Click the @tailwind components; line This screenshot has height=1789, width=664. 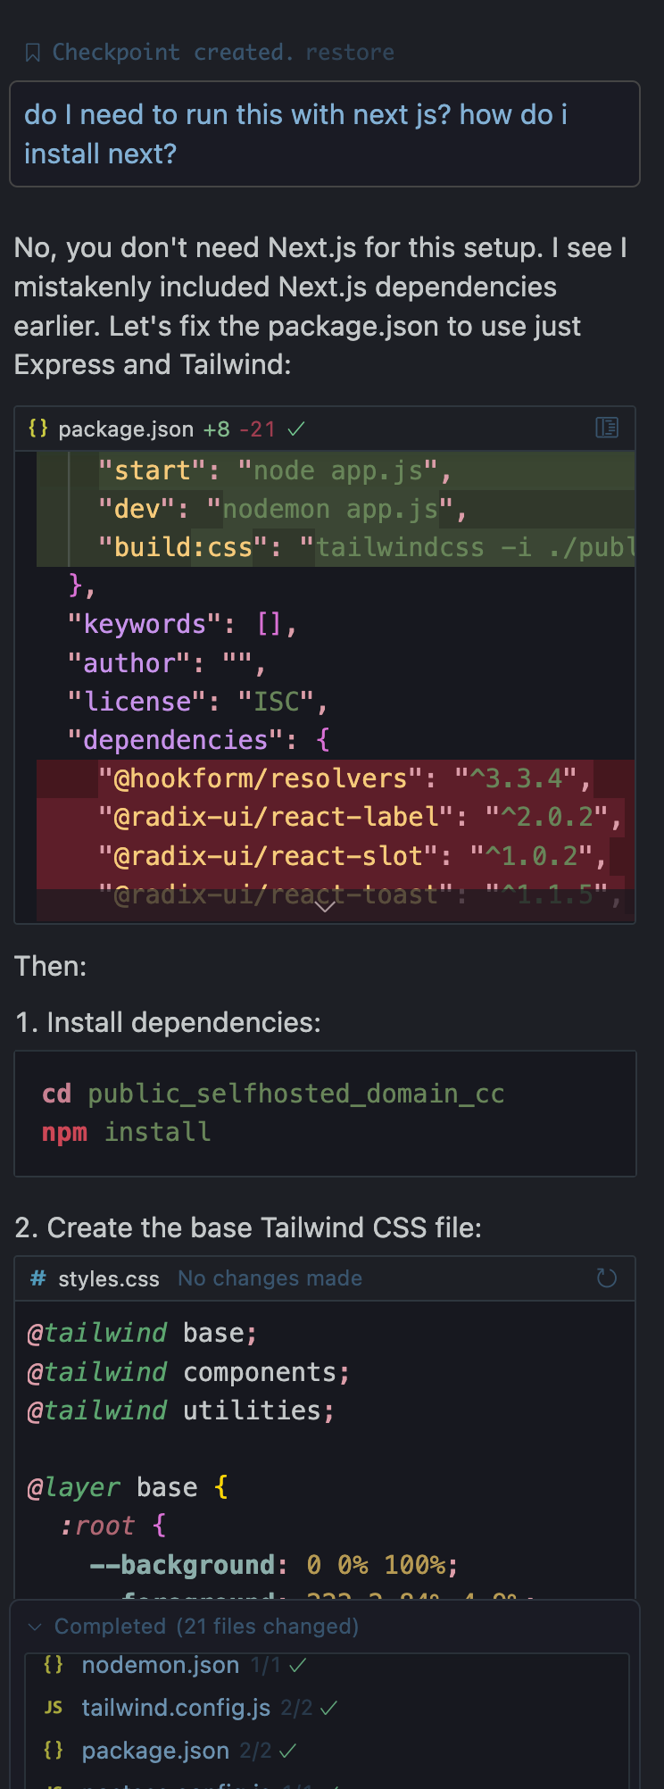[x=188, y=1372]
